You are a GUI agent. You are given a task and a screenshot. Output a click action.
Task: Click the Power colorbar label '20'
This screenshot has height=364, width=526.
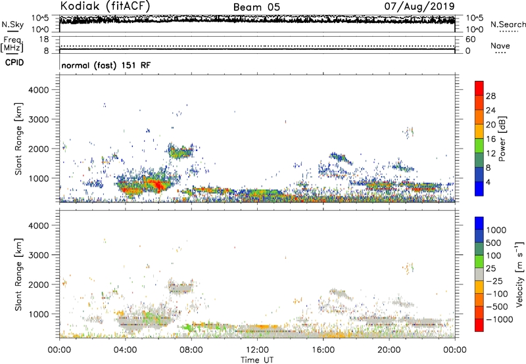(x=490, y=125)
